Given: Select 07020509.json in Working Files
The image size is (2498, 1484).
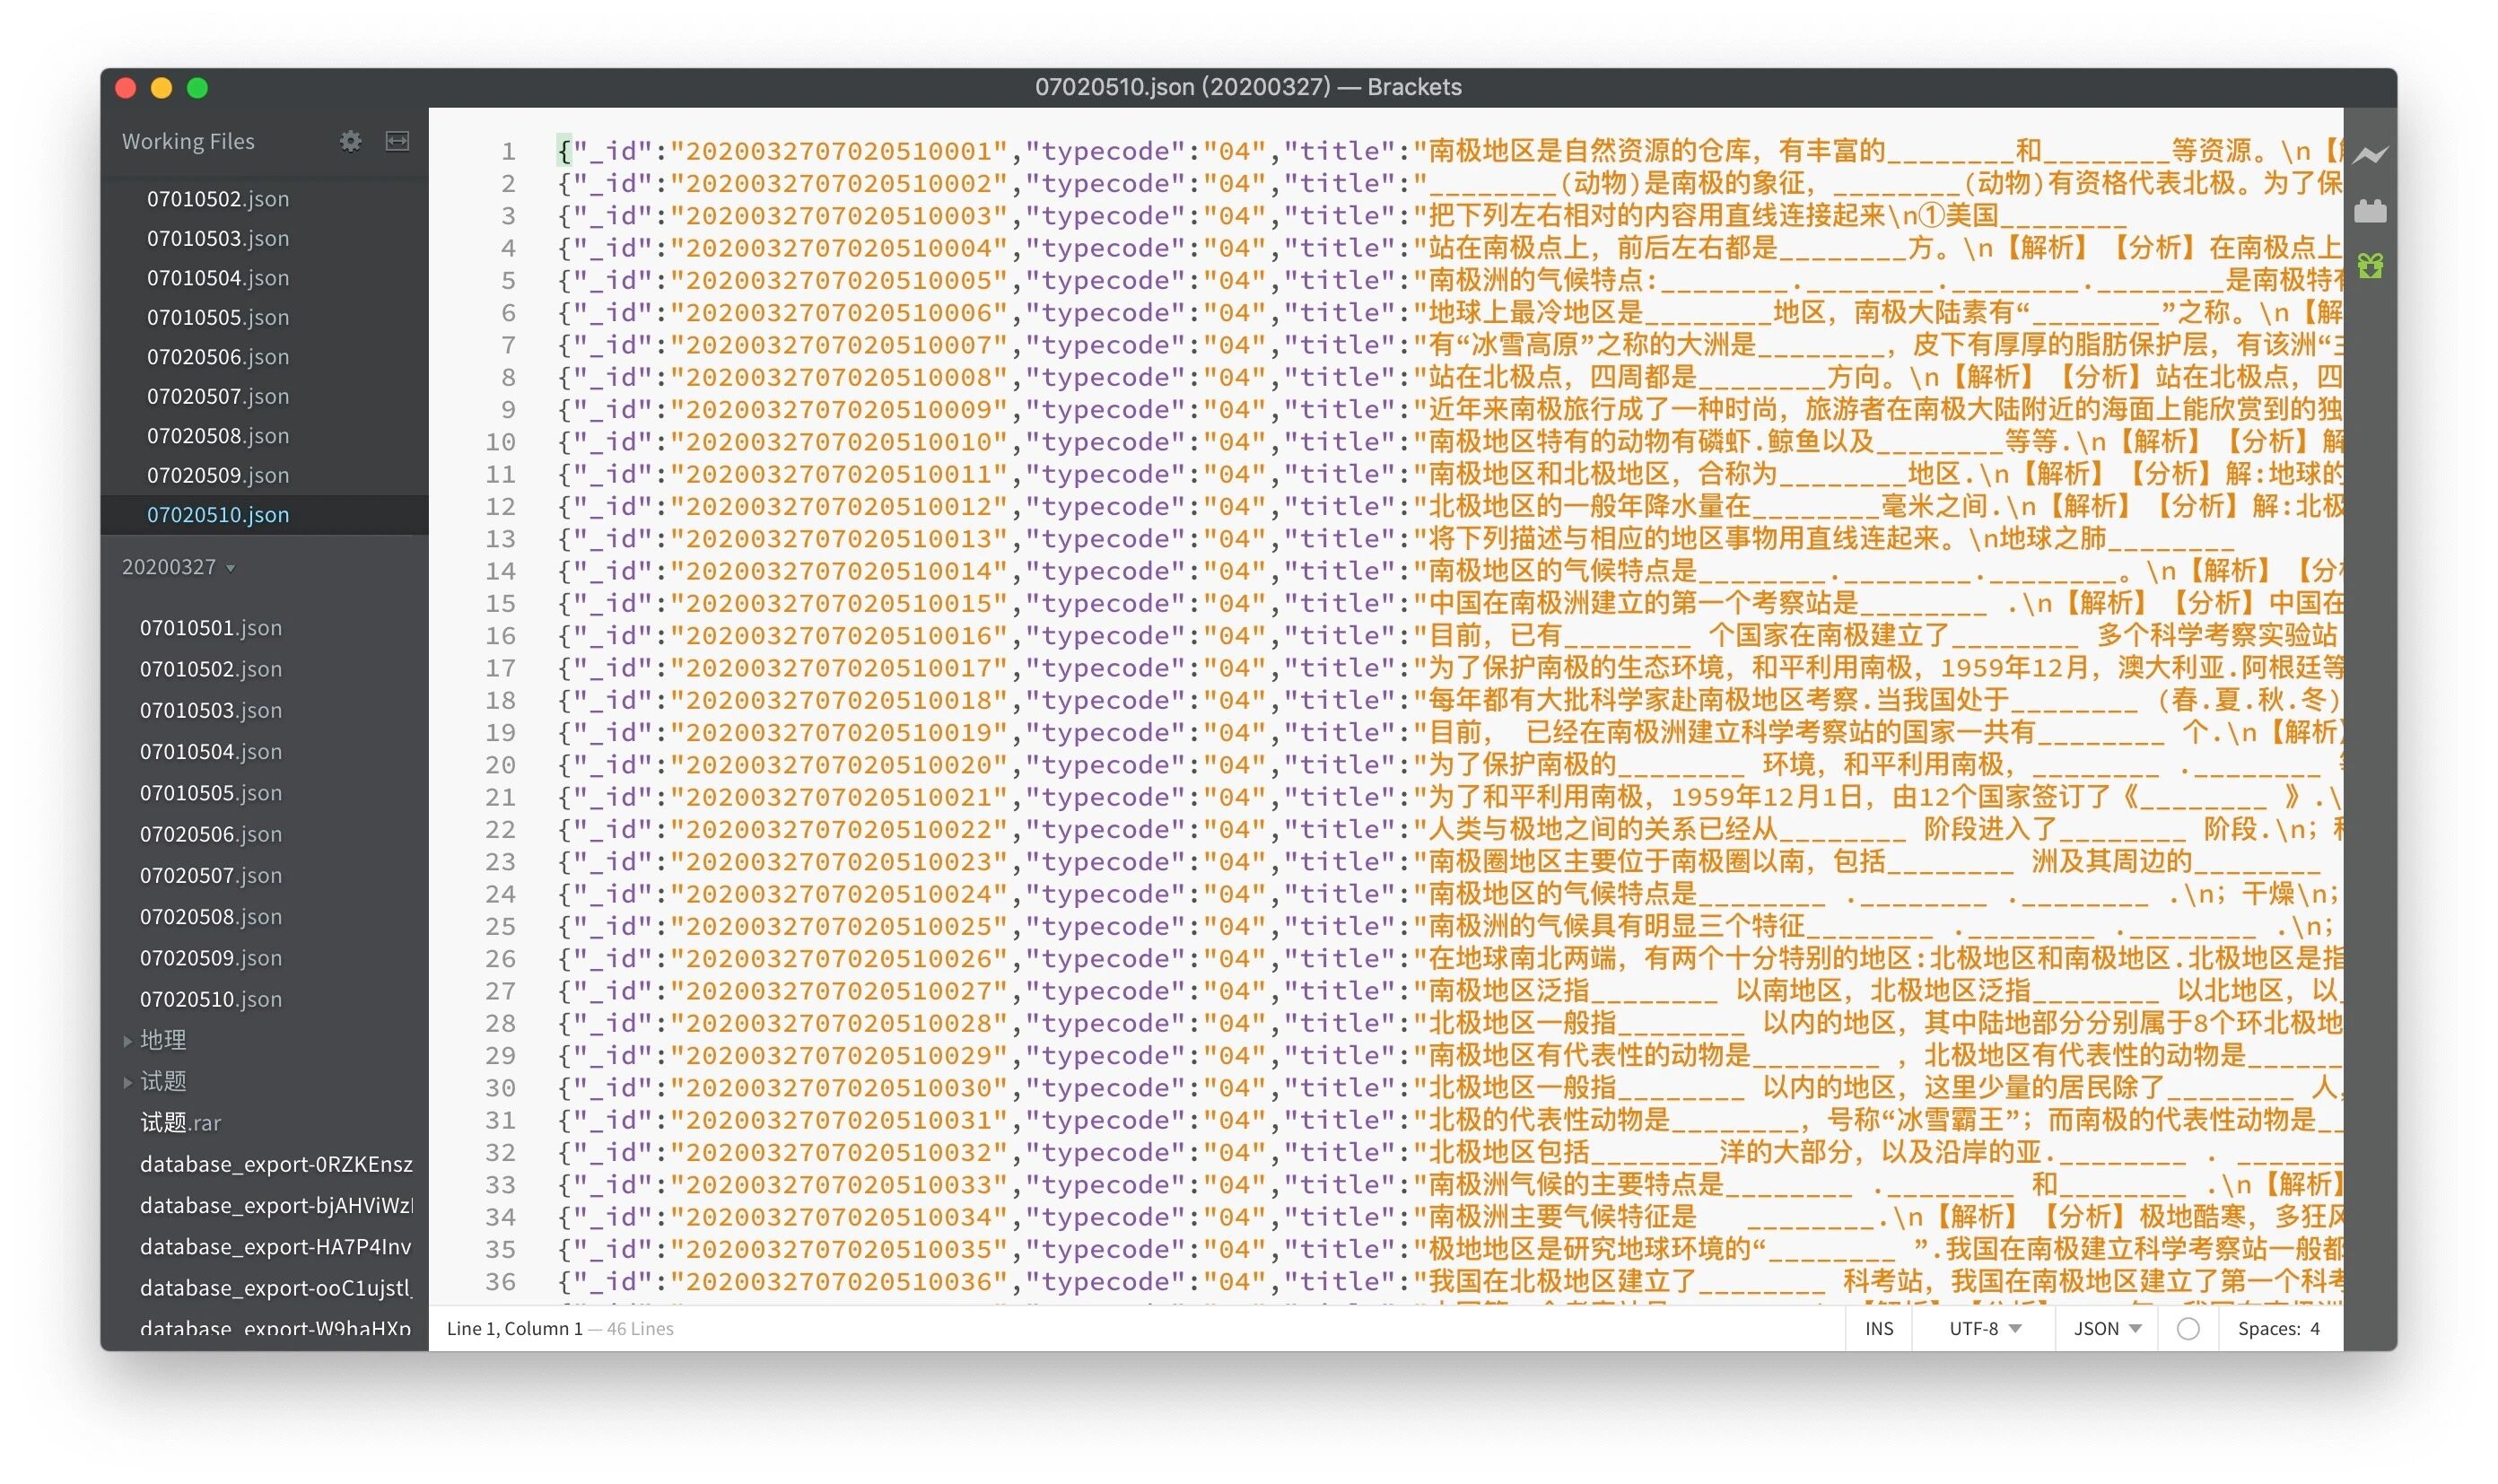Looking at the screenshot, I should click(x=217, y=475).
